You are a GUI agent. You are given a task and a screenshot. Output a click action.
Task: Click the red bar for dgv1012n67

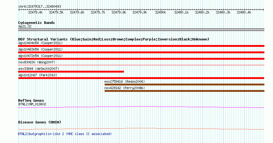141,78
